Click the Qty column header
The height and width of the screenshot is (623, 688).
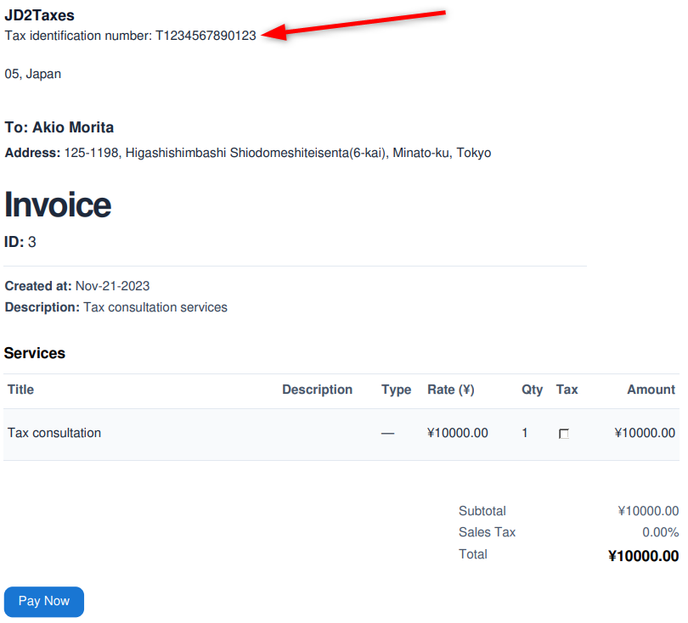click(x=532, y=390)
